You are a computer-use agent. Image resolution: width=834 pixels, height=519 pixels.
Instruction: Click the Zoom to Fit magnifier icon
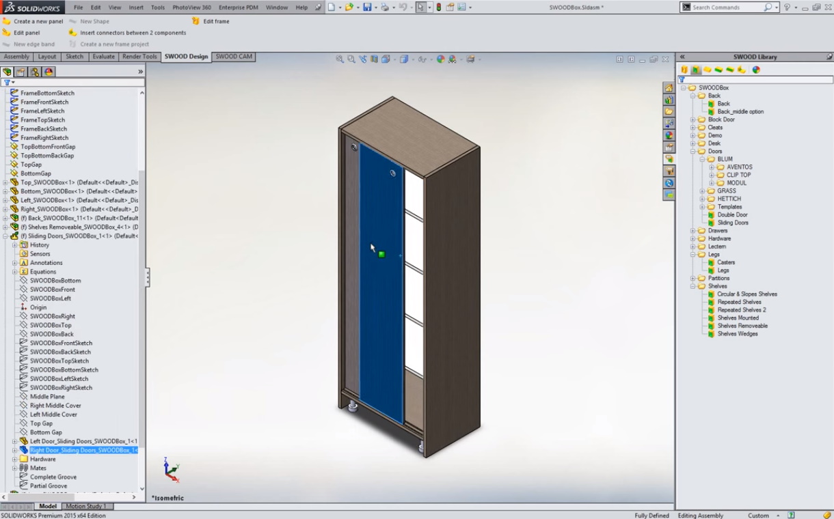coord(340,59)
